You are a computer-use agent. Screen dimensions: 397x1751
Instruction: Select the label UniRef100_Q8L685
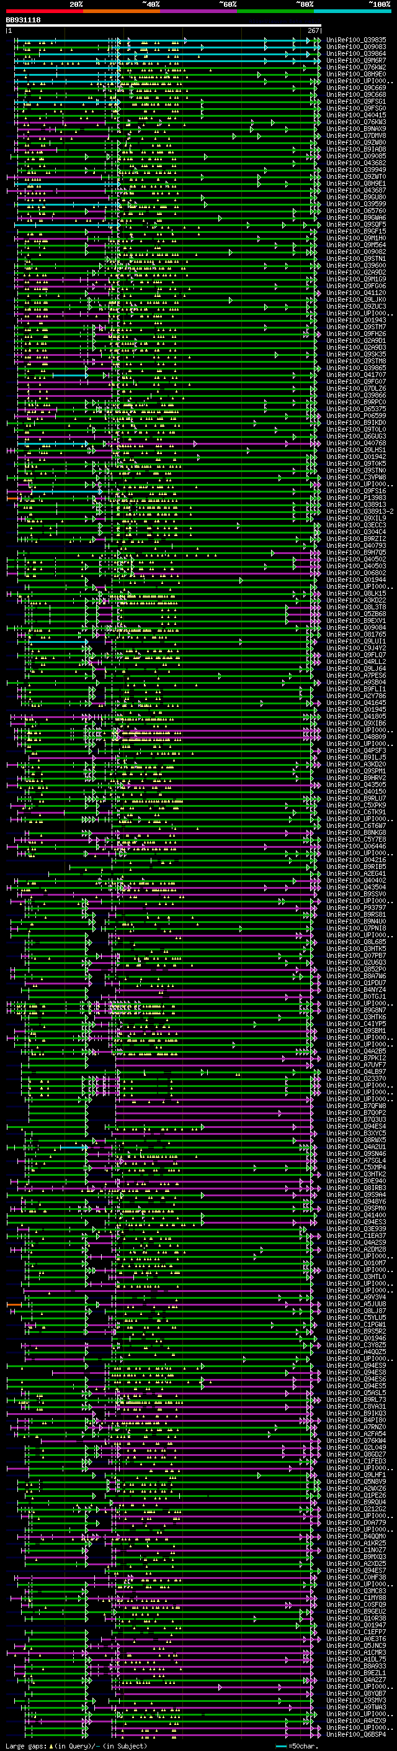[356, 942]
